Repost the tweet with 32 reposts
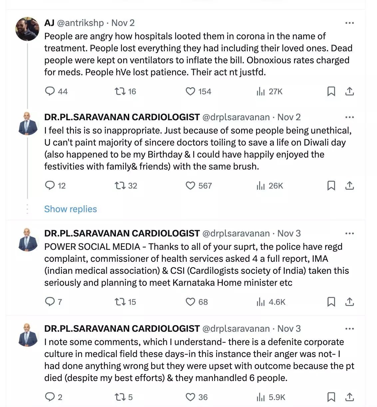The width and height of the screenshot is (377, 407). (120, 186)
